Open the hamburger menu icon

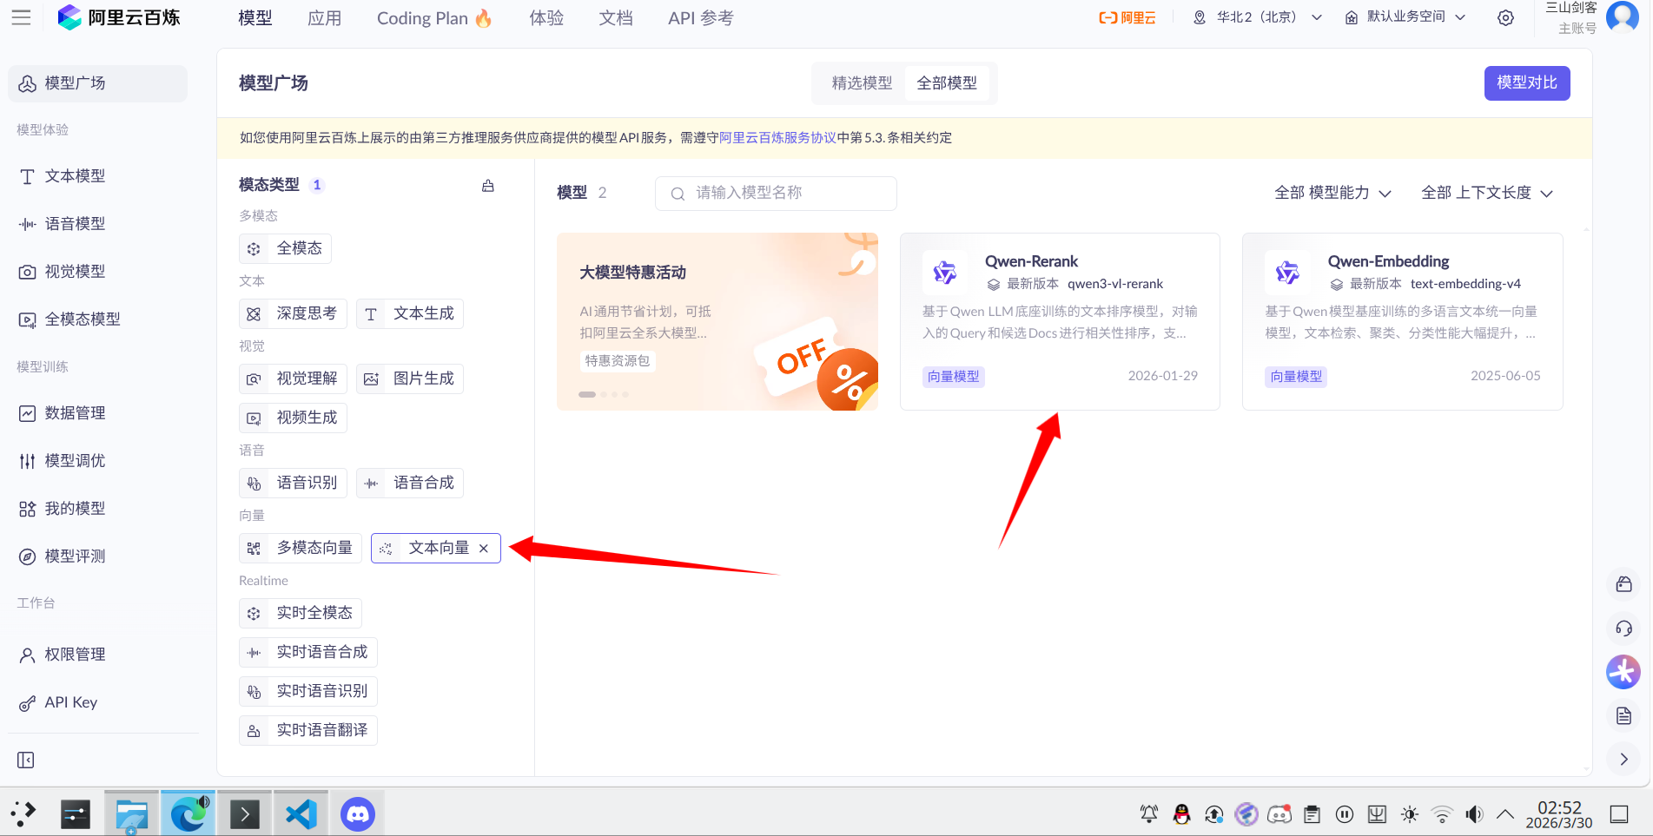(x=22, y=17)
